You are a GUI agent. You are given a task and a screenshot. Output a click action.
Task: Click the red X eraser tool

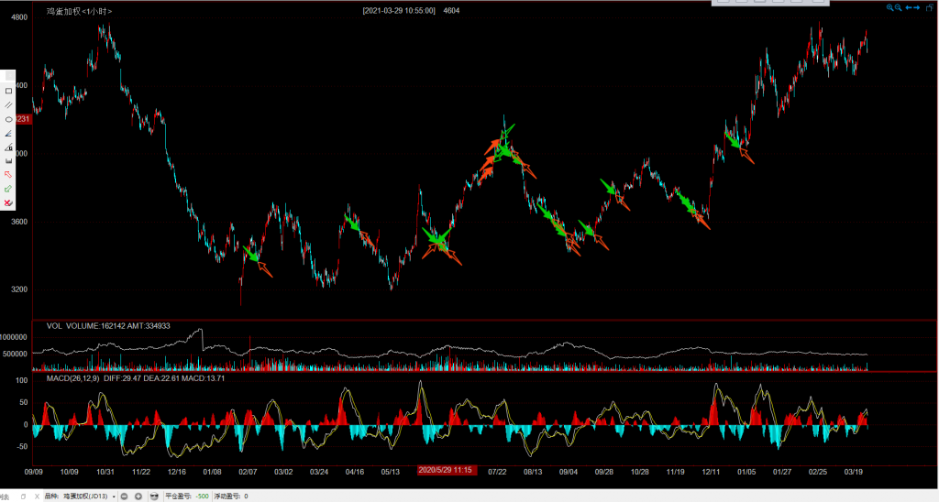(x=8, y=202)
